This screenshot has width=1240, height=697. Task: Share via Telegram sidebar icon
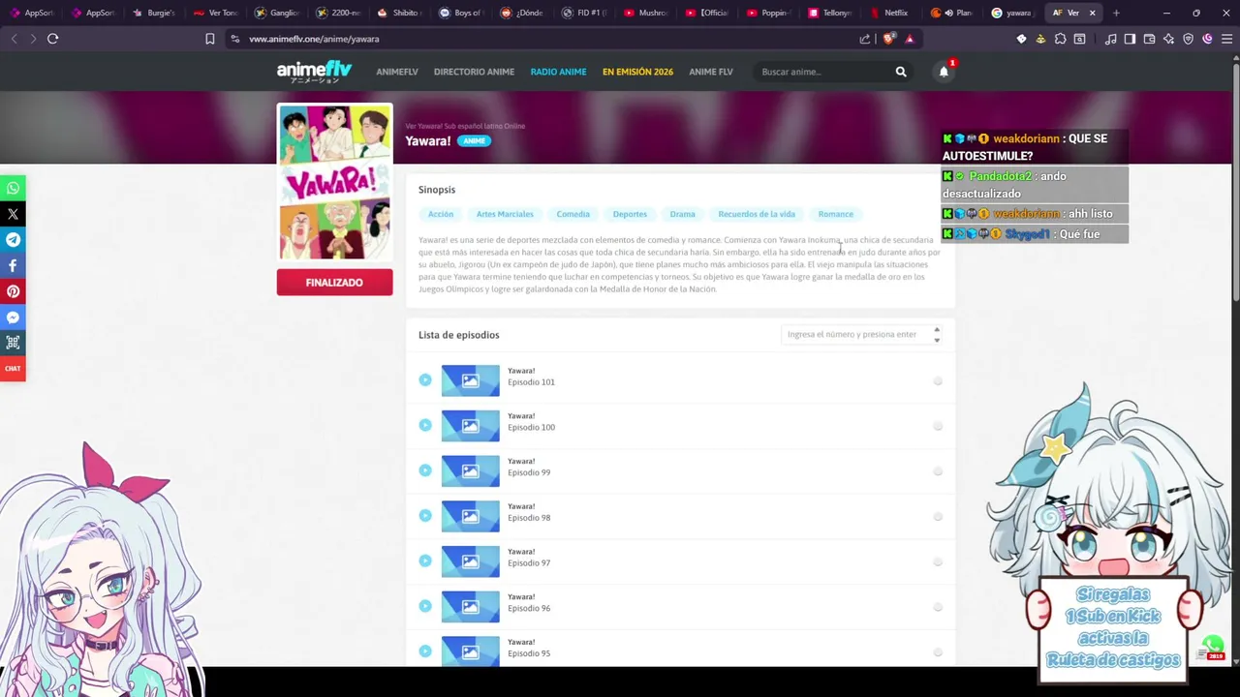13,240
